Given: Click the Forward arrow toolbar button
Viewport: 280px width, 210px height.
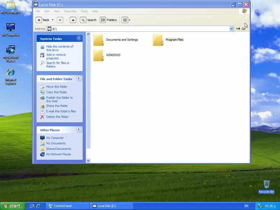Looking at the screenshot, I should tap(60, 20).
